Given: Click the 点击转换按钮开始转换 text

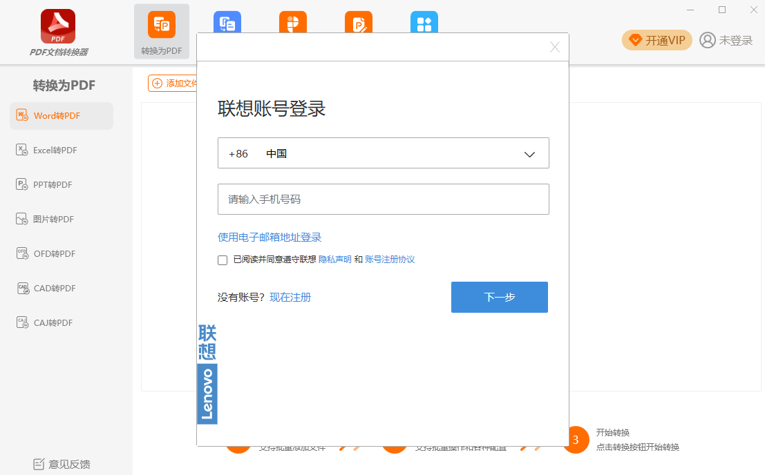Looking at the screenshot, I should pos(638,447).
